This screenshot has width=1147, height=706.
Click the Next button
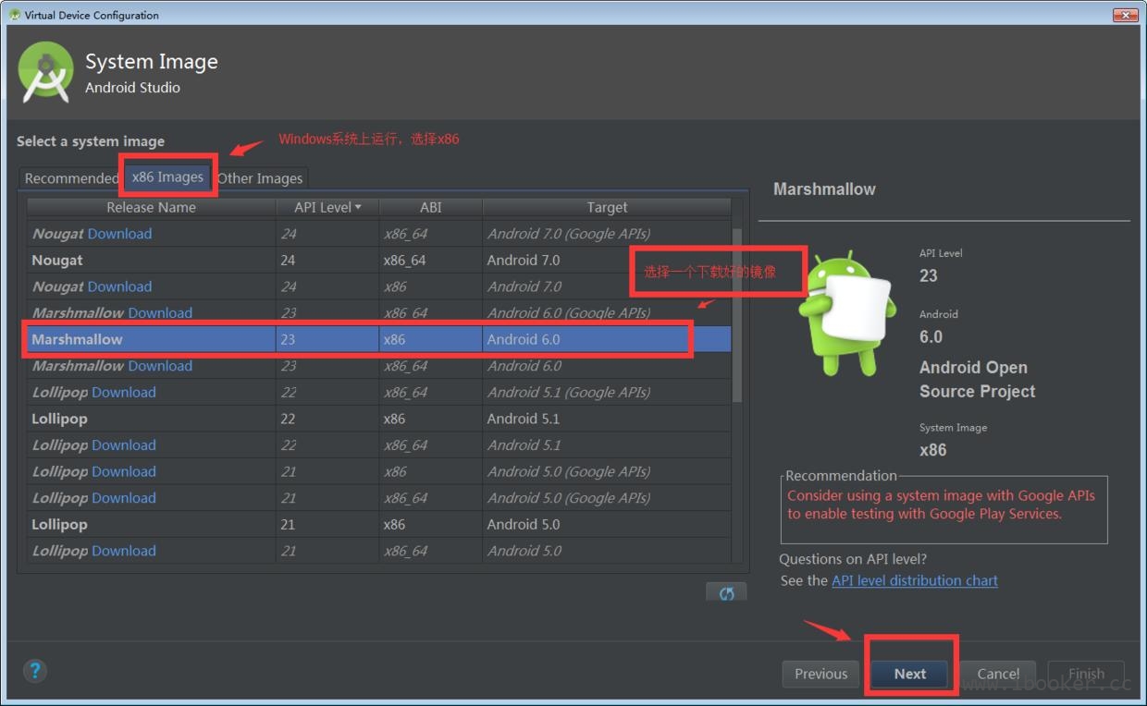pos(910,674)
